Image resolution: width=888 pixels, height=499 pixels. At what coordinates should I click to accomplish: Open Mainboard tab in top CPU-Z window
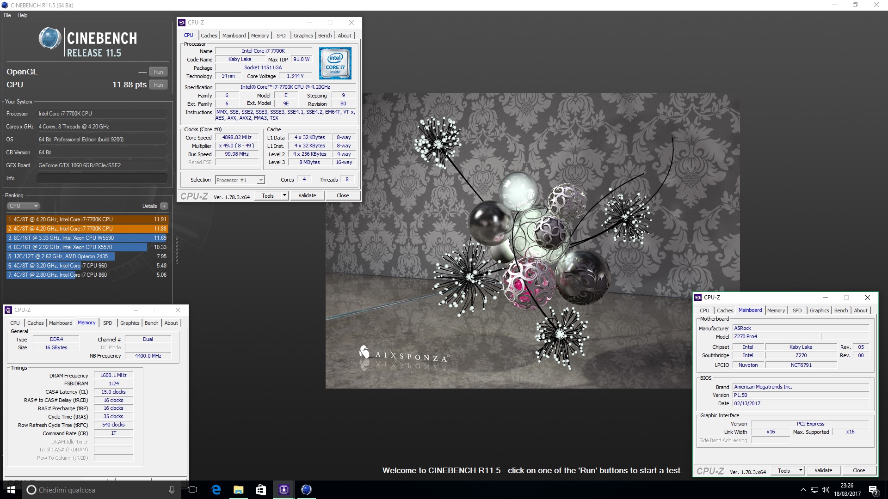tap(234, 36)
